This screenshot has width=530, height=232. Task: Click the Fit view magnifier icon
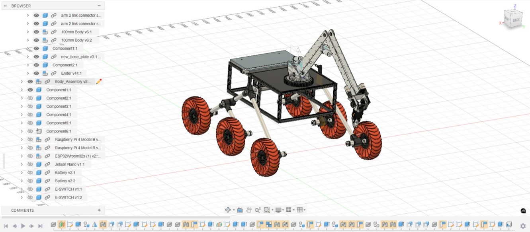pos(258,210)
